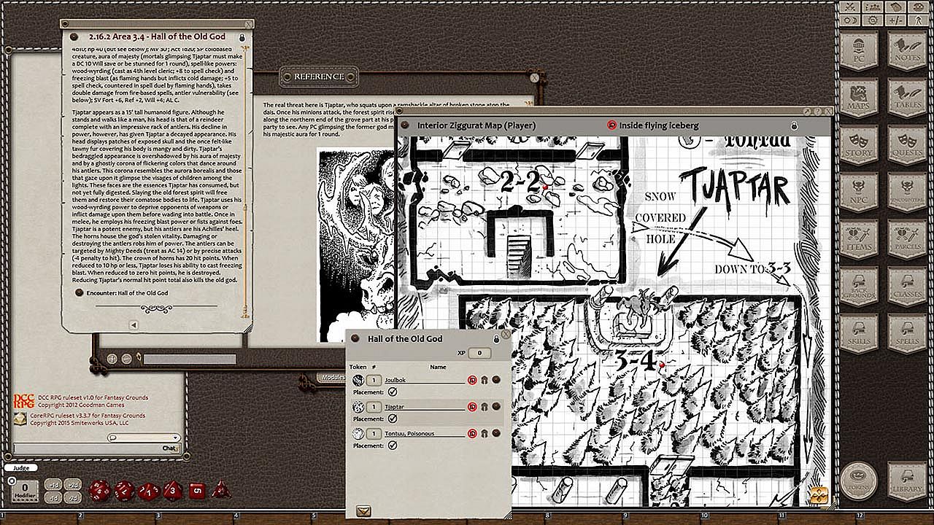934x525 pixels.
Task: Toggle the Area 3.4 story entry lock
Action: (242, 36)
